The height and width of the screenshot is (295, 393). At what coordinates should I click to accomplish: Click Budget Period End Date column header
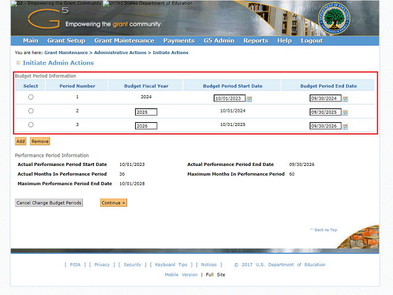[x=329, y=86]
